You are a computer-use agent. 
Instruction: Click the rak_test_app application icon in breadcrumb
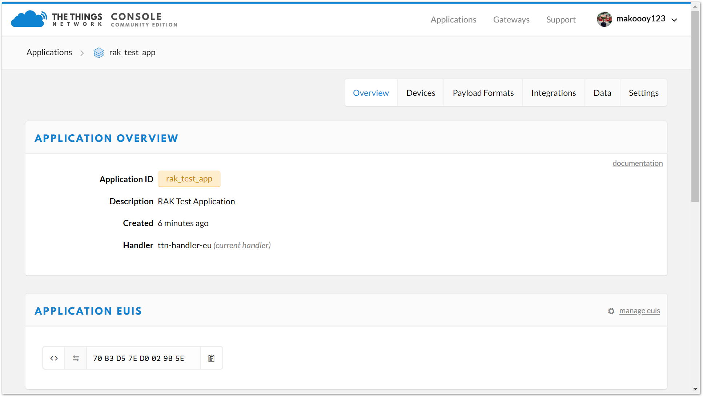point(97,53)
